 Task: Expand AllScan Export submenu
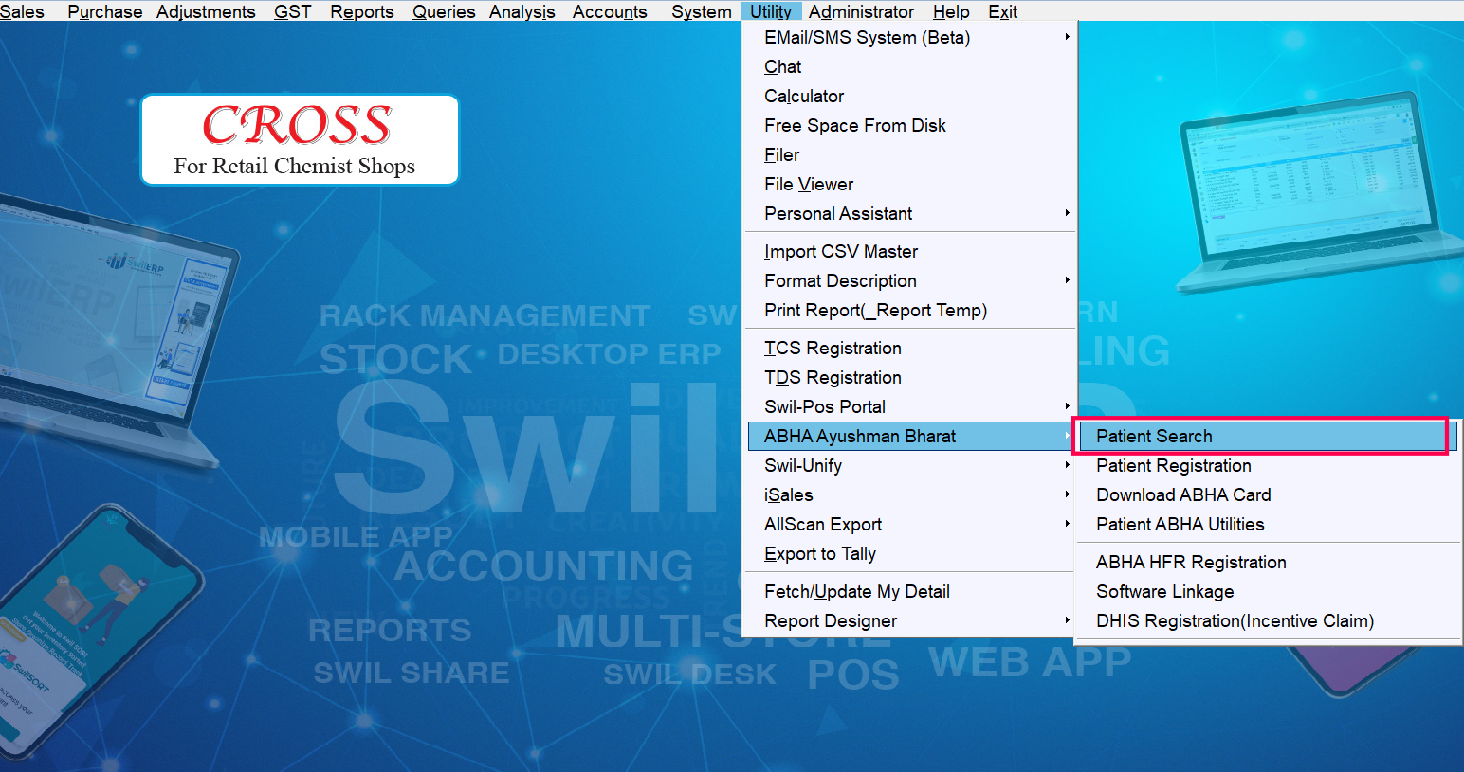[x=910, y=524]
